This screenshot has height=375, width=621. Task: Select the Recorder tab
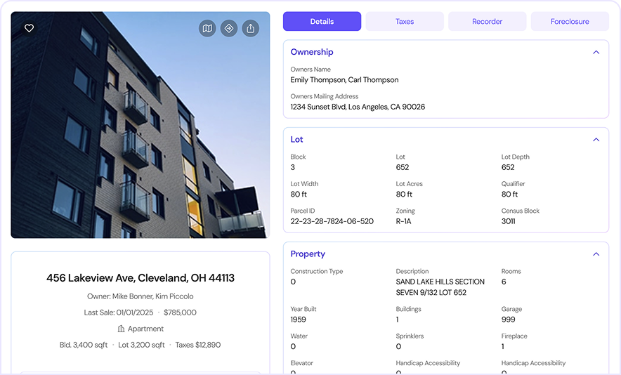click(487, 22)
